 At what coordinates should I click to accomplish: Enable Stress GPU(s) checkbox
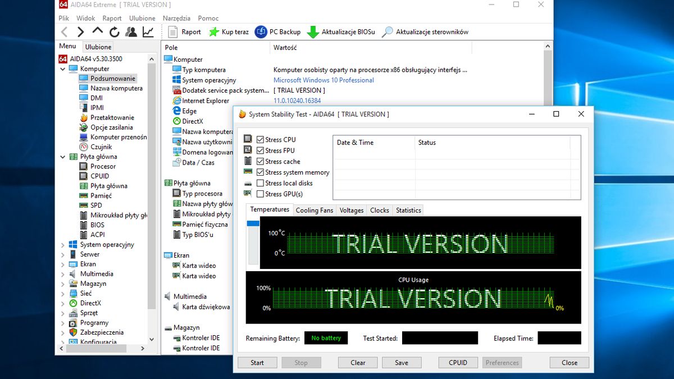[x=260, y=194]
